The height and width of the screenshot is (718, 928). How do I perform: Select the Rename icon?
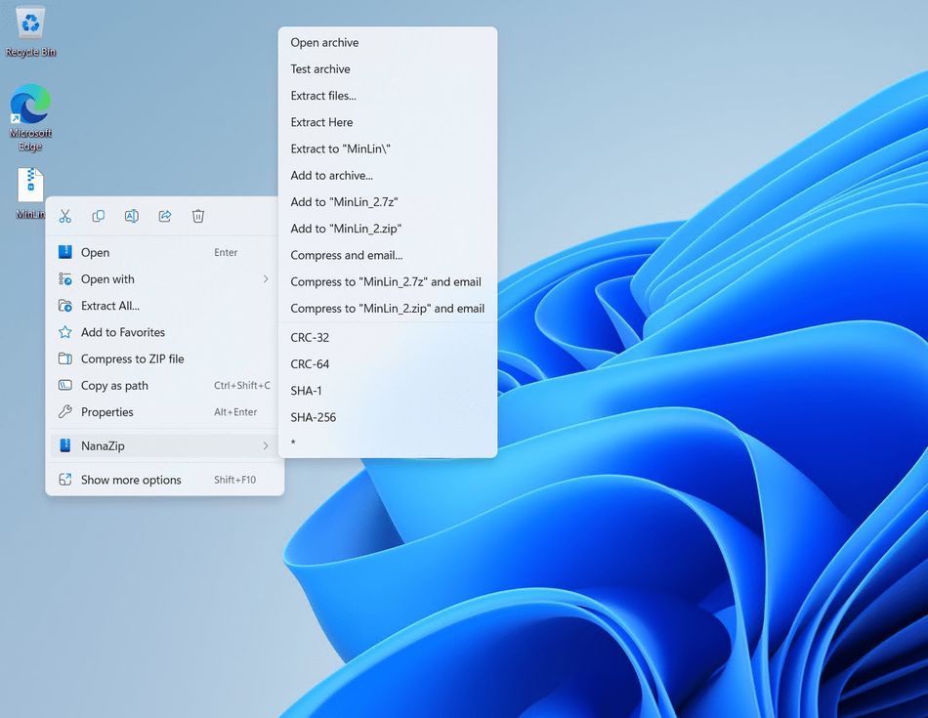click(132, 215)
